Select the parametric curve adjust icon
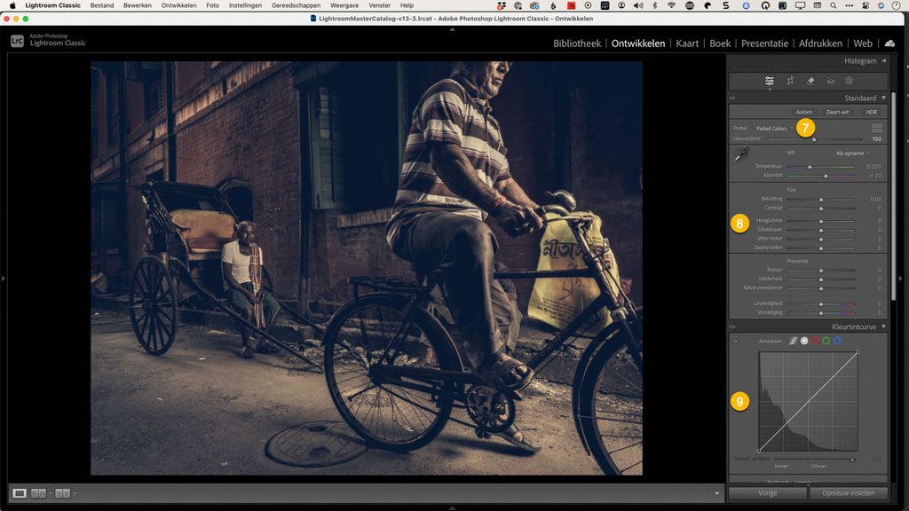Screen dimensions: 909x511 click(793, 341)
